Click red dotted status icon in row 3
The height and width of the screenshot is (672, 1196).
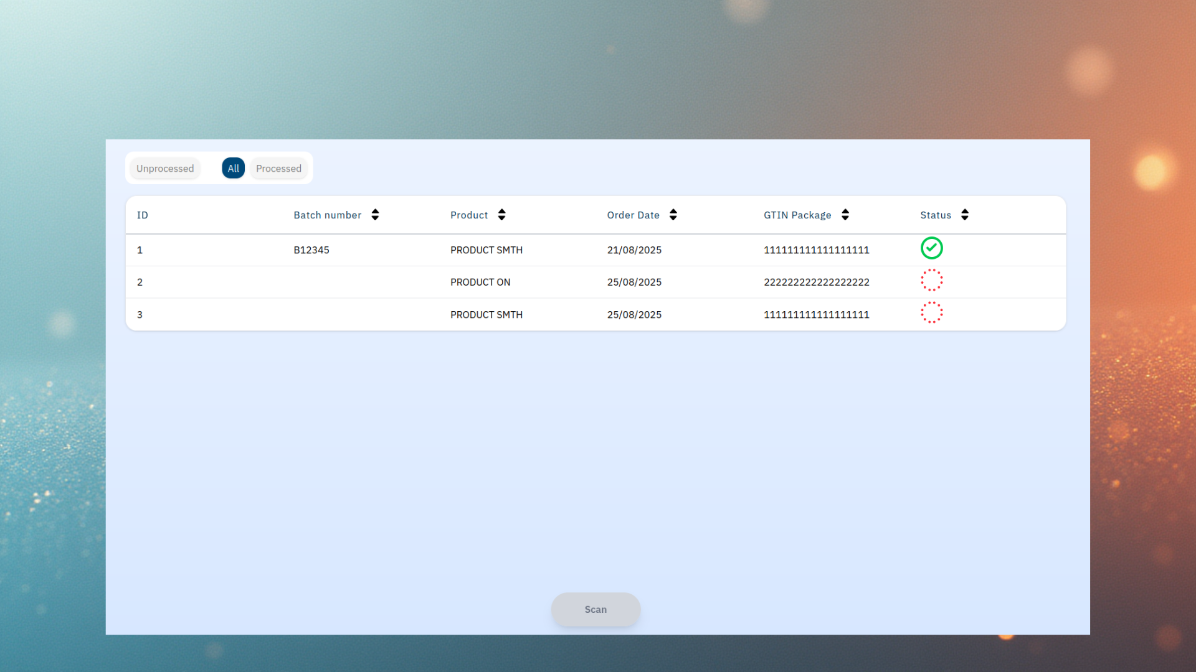[x=931, y=313]
